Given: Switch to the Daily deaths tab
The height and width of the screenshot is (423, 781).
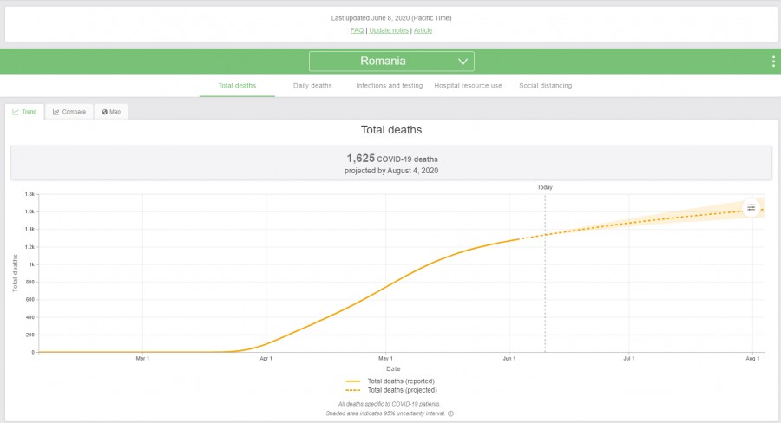Looking at the screenshot, I should (x=312, y=86).
